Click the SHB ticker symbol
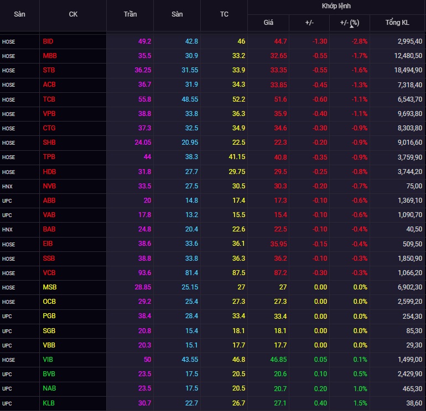 (x=49, y=143)
